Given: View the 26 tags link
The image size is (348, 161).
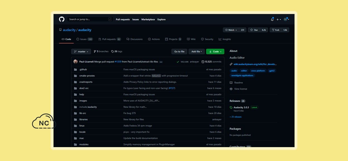Looking at the screenshot, I should (117, 51).
